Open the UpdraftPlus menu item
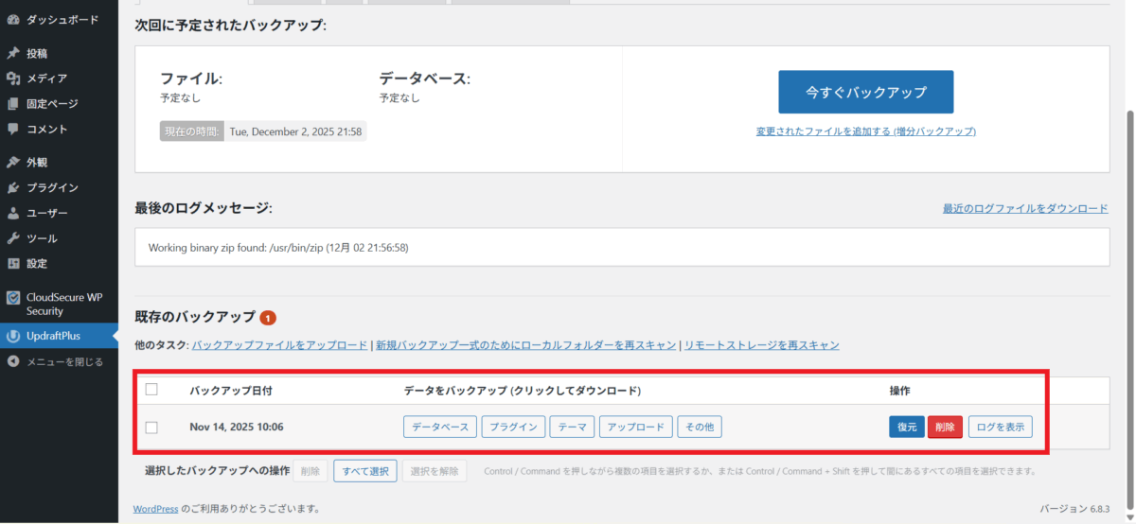 tap(52, 336)
